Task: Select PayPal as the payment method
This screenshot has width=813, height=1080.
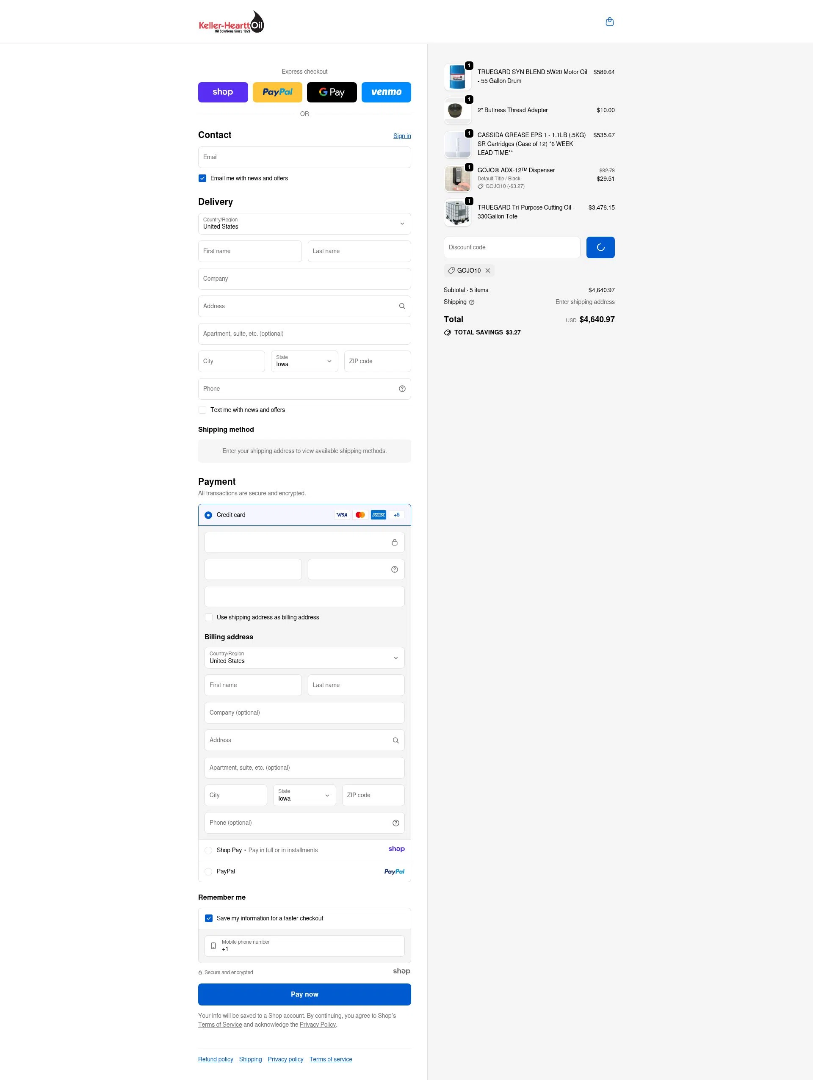Action: (x=208, y=871)
